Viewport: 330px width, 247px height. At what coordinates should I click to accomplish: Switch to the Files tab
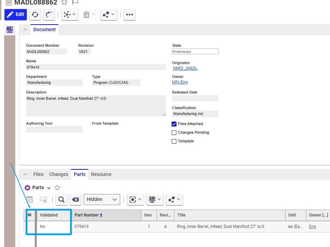[38, 174]
